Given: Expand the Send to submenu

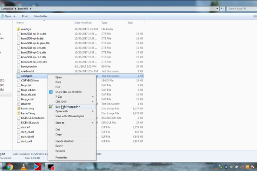Looking at the screenshot, I should (72, 123).
